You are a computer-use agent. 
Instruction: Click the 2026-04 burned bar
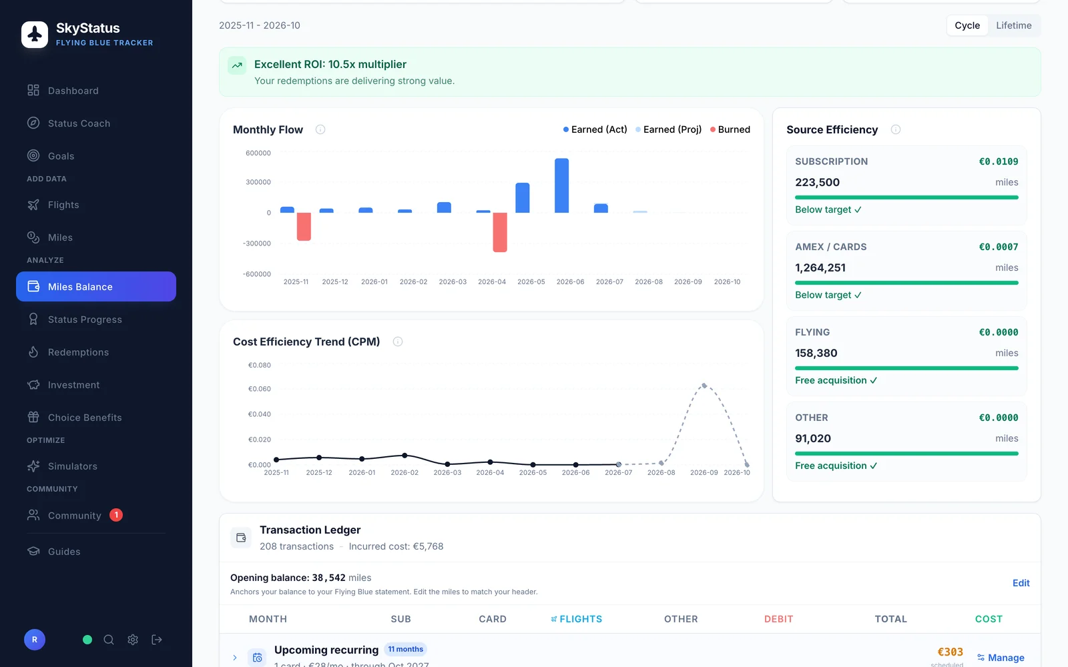tap(500, 232)
